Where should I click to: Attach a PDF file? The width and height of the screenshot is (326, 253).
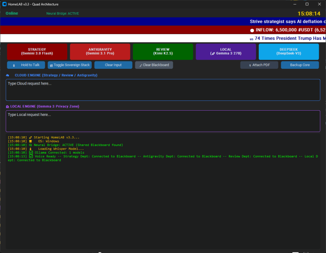259,65
